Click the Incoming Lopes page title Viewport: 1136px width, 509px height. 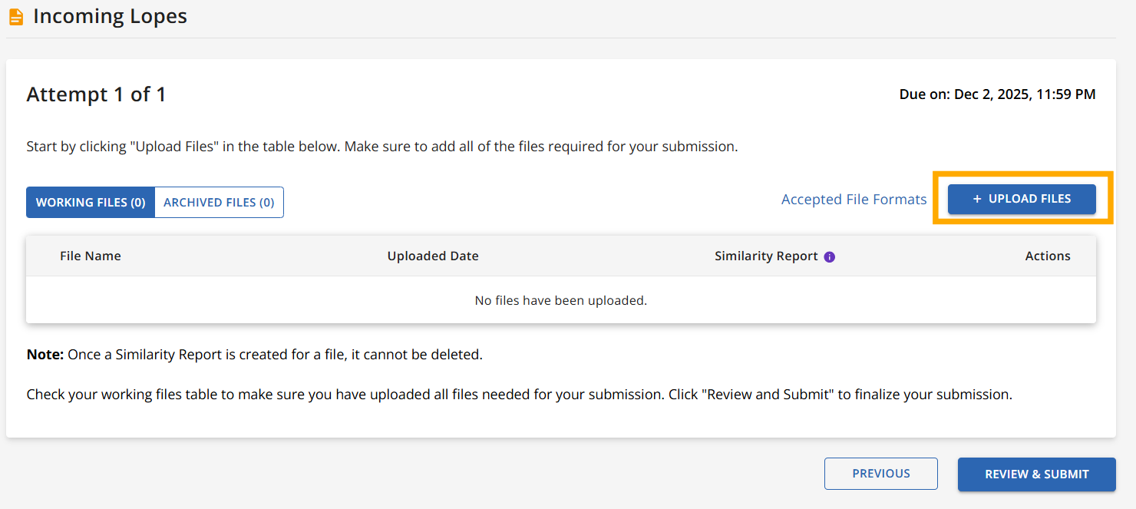[x=110, y=16]
